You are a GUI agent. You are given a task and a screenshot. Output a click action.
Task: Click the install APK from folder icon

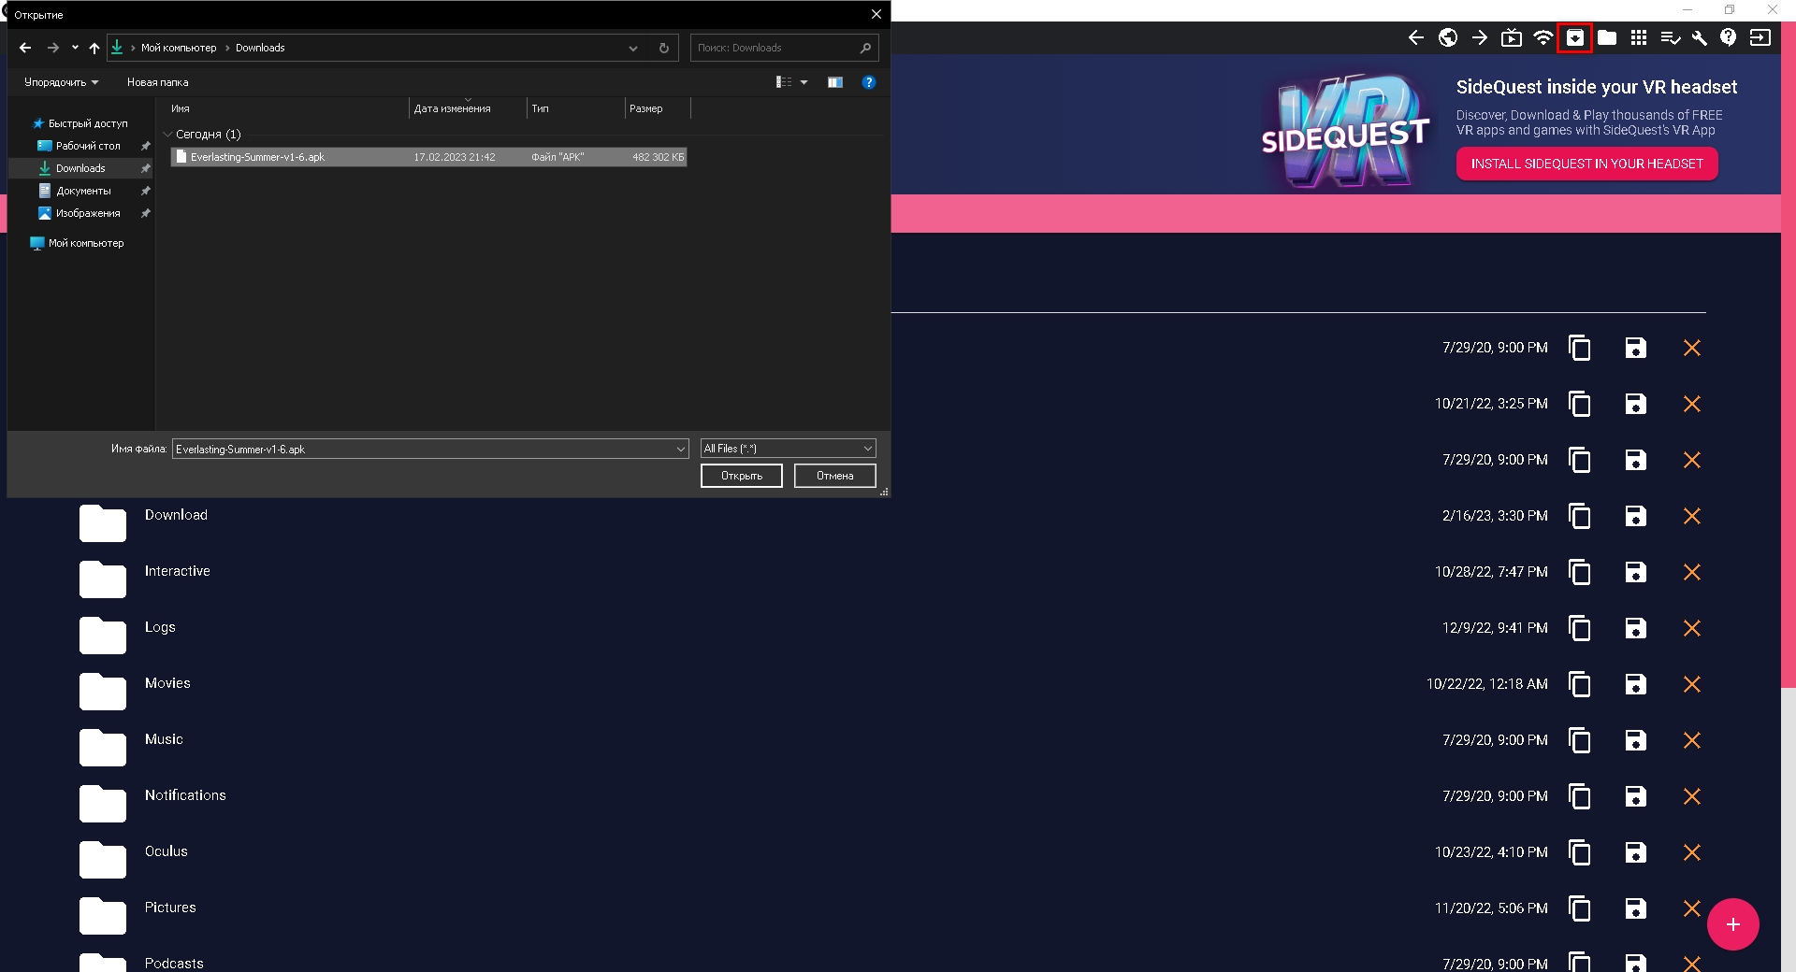(x=1575, y=37)
